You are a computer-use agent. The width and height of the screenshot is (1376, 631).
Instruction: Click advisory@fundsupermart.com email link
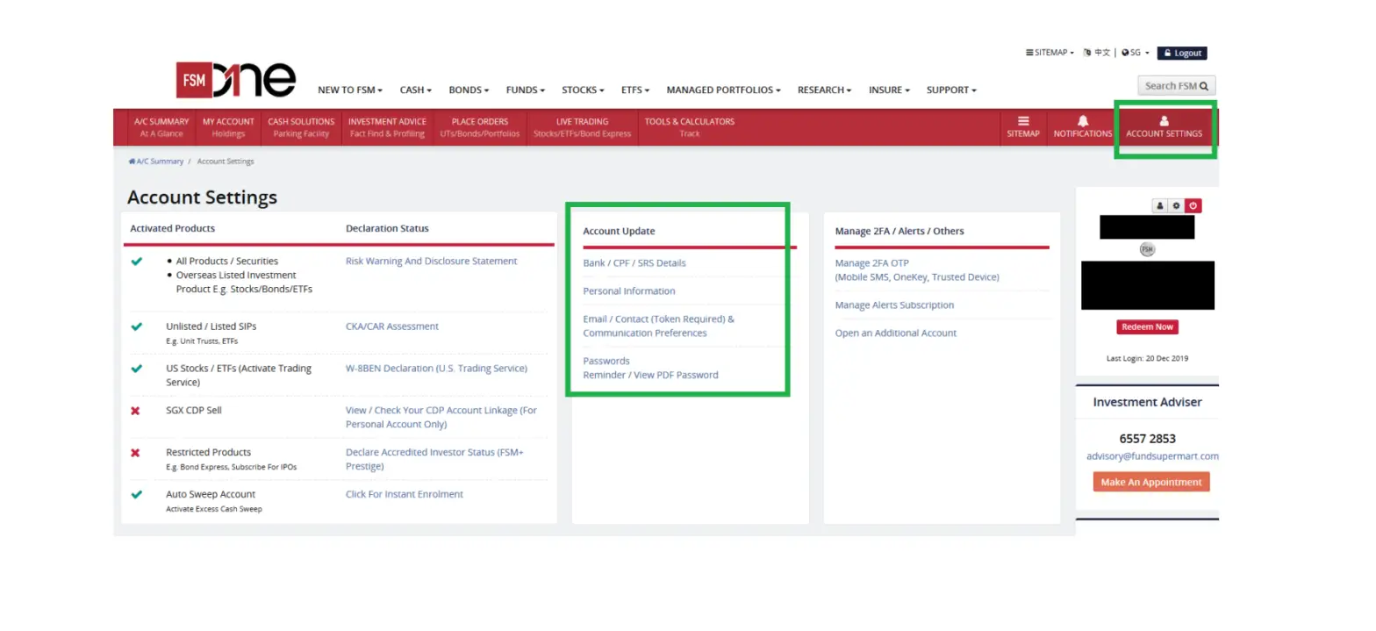(x=1152, y=456)
